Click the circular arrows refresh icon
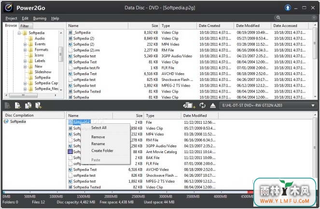This screenshot has height=209, width=320. (x=202, y=105)
